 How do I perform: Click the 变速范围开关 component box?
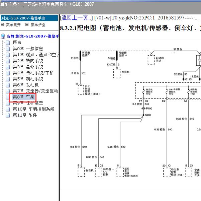[x=188, y=172]
